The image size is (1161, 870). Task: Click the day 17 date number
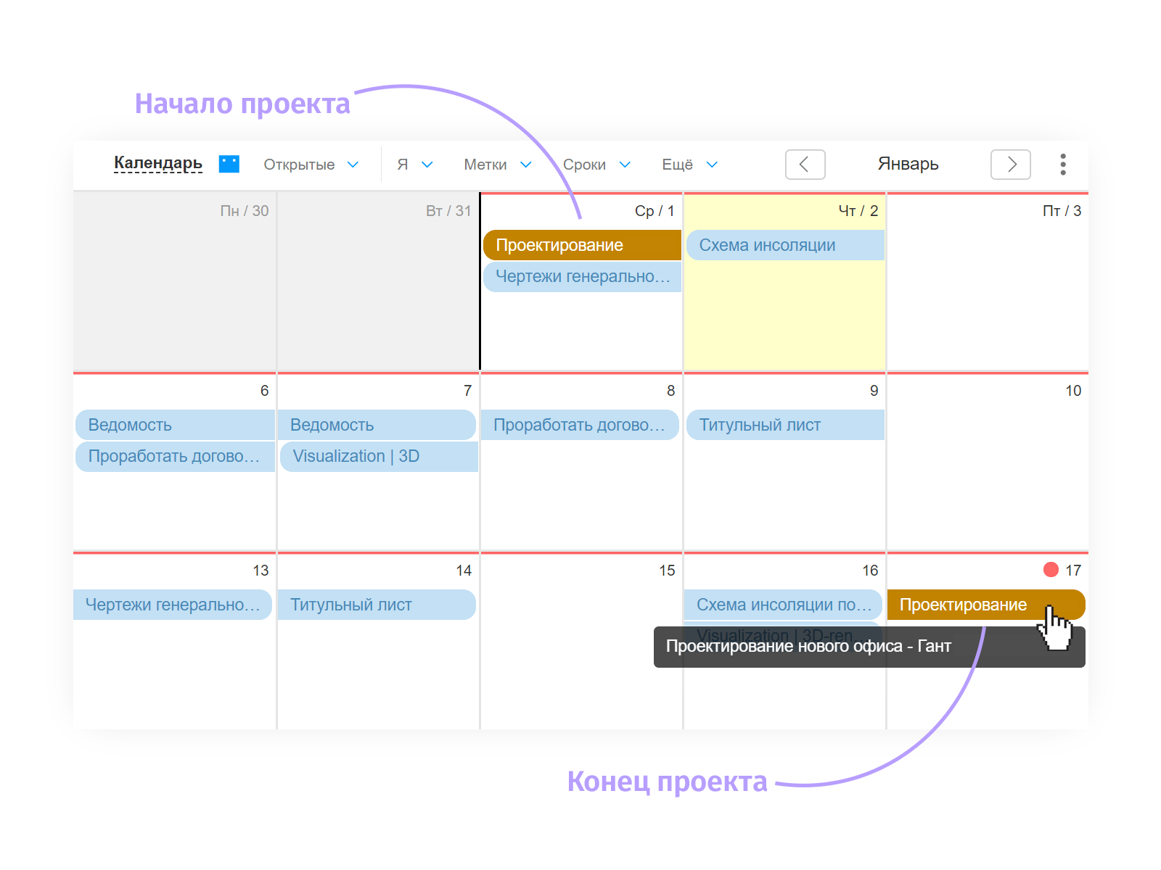(1073, 571)
